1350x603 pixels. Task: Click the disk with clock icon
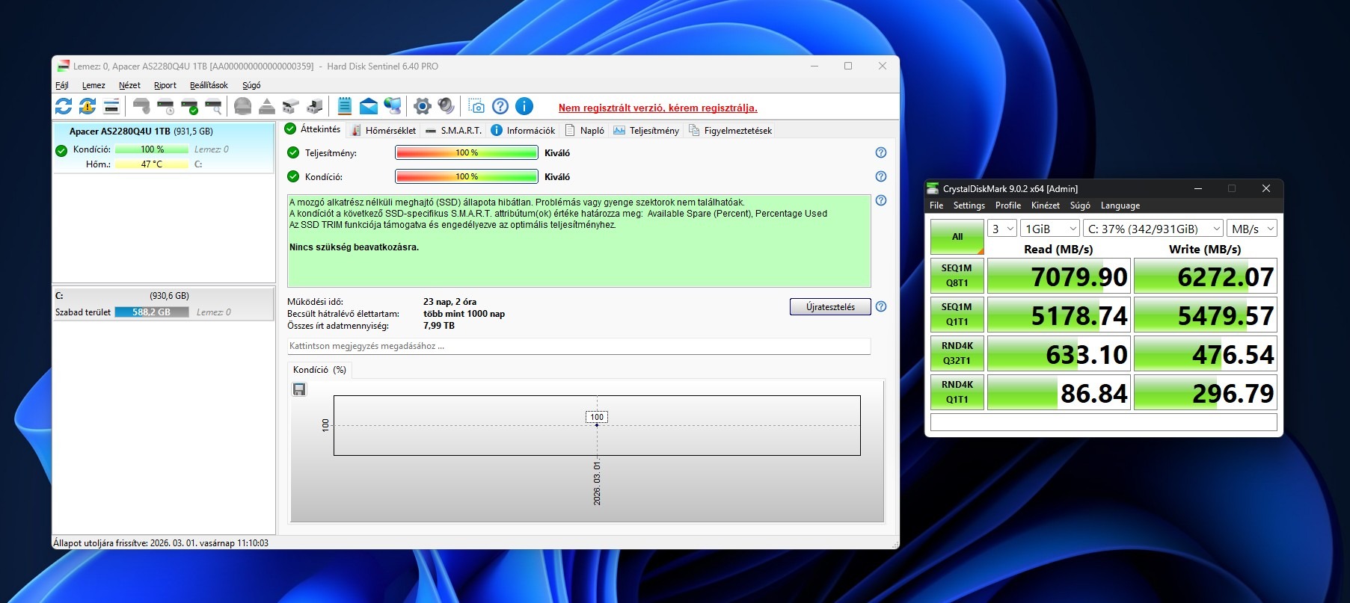tap(165, 106)
